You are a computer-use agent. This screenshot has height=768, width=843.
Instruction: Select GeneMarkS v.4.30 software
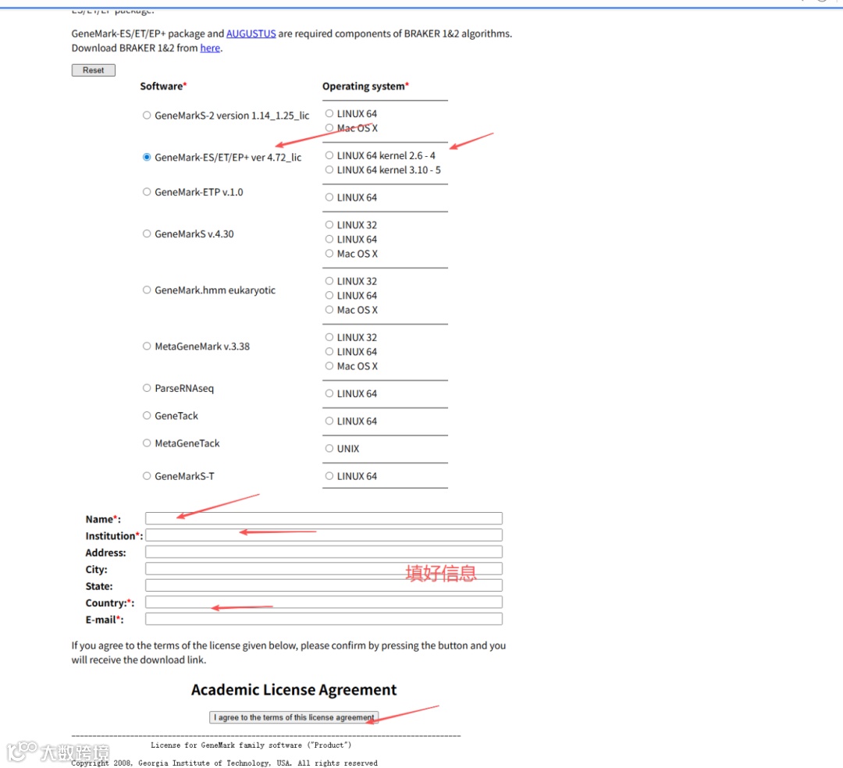146,234
